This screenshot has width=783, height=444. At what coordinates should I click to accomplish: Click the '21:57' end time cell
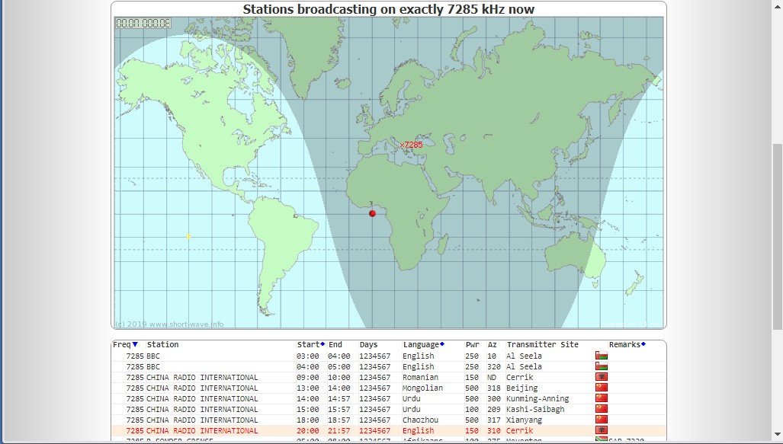(x=339, y=430)
